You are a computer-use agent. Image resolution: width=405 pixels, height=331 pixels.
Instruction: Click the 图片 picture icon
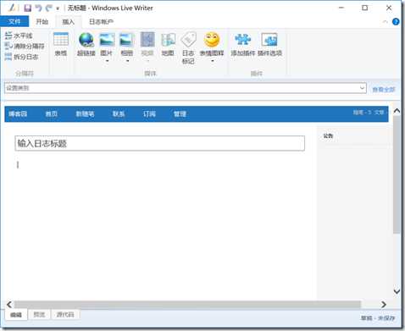[107, 41]
